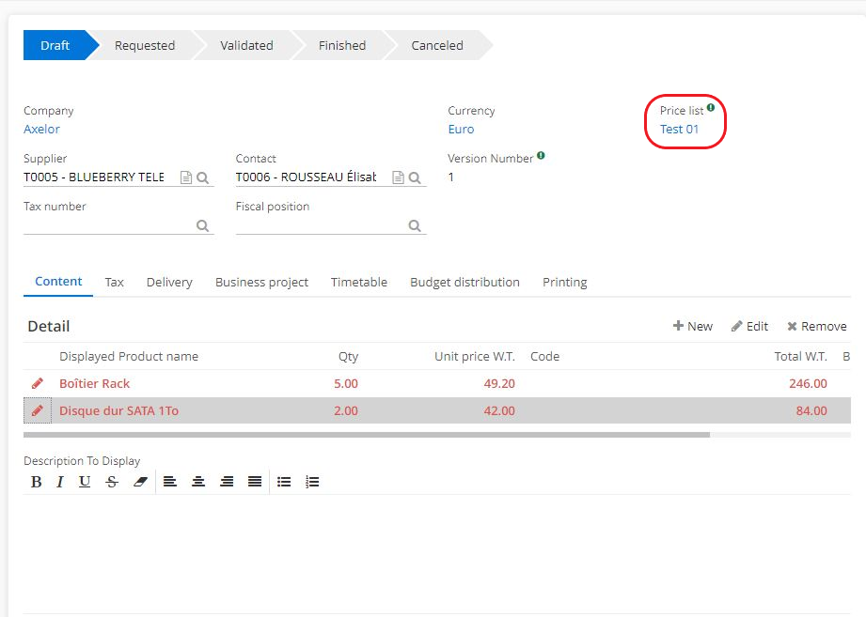Viewport: 866px width, 617px height.
Task: Open the Fiscal position search lookup
Action: 415,225
